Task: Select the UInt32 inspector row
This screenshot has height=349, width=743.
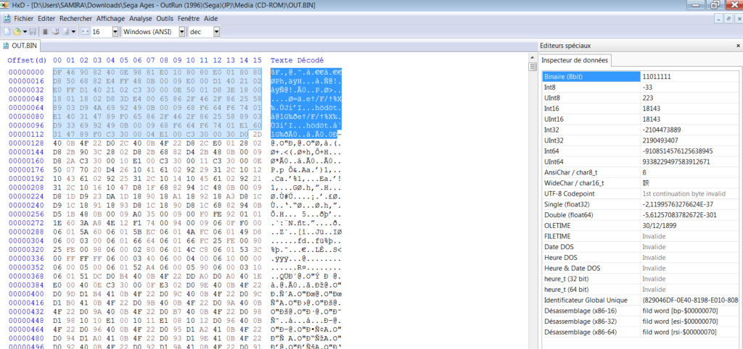Action: [x=641, y=140]
